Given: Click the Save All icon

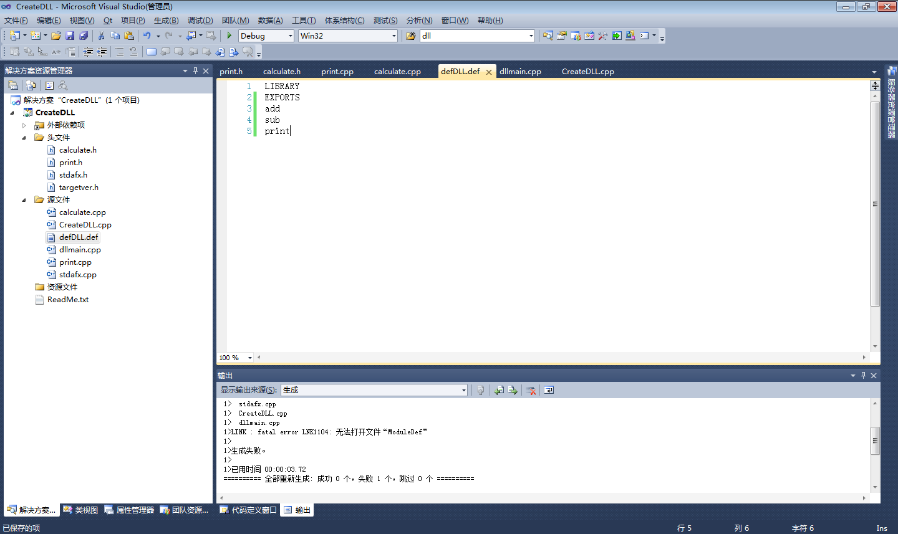Looking at the screenshot, I should [84, 36].
